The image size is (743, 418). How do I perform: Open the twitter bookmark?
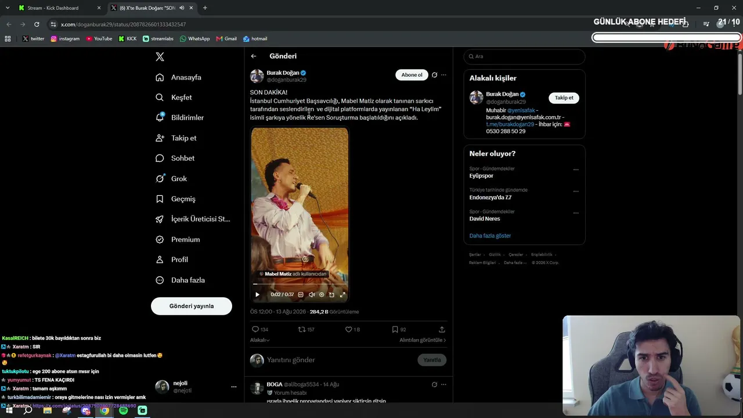coord(33,39)
